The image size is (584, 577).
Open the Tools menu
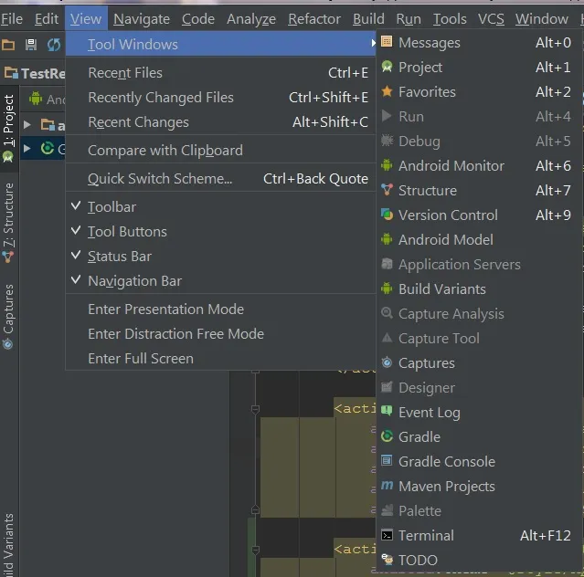[x=449, y=18]
